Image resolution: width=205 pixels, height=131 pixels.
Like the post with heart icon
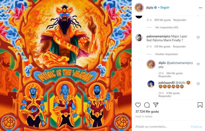click(138, 105)
